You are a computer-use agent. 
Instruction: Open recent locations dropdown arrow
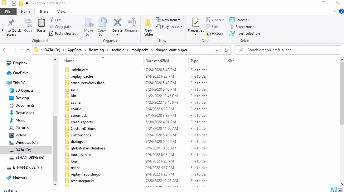point(22,50)
